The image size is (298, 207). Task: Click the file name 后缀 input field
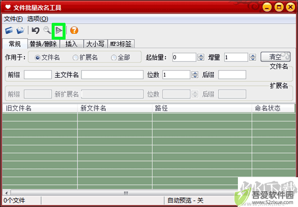(232, 74)
